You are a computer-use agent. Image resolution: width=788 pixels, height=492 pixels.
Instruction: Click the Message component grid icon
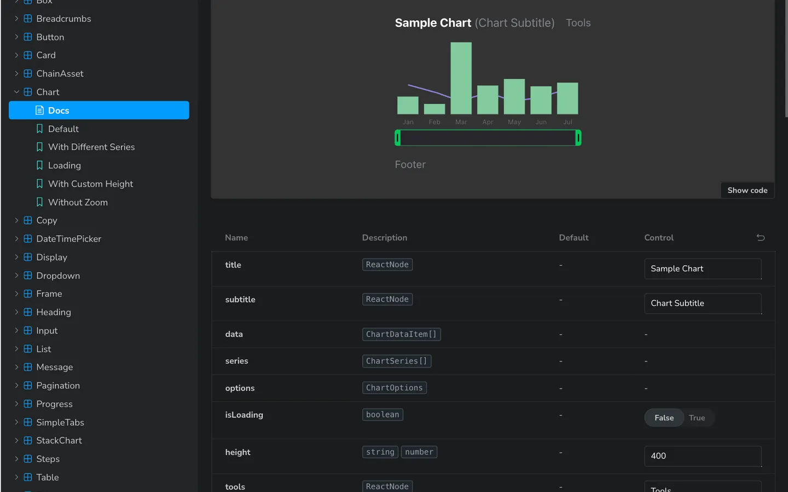(x=28, y=367)
